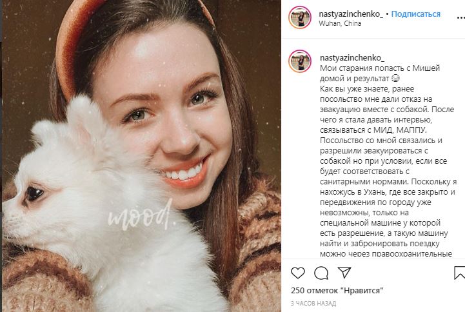This screenshot has width=465, height=312.
Task: Open the three-dots more options menu
Action: (x=461, y=18)
